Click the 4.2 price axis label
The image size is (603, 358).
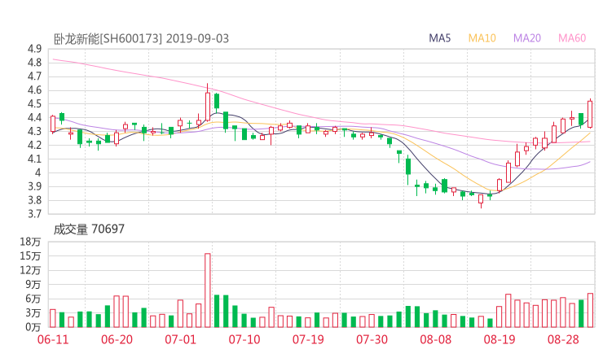(x=34, y=145)
